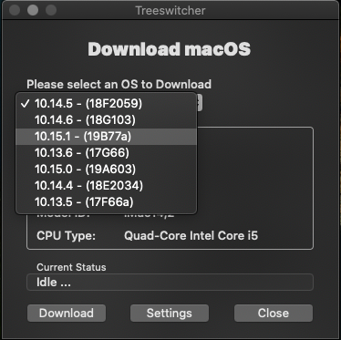Select 10.13.5 - (17F66a) in list

coord(107,202)
